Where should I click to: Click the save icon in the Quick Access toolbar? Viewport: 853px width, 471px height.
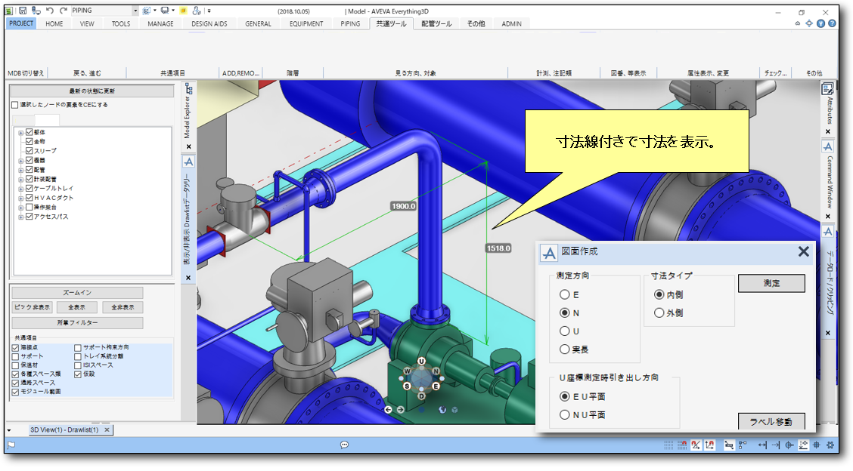pyautogui.click(x=21, y=10)
